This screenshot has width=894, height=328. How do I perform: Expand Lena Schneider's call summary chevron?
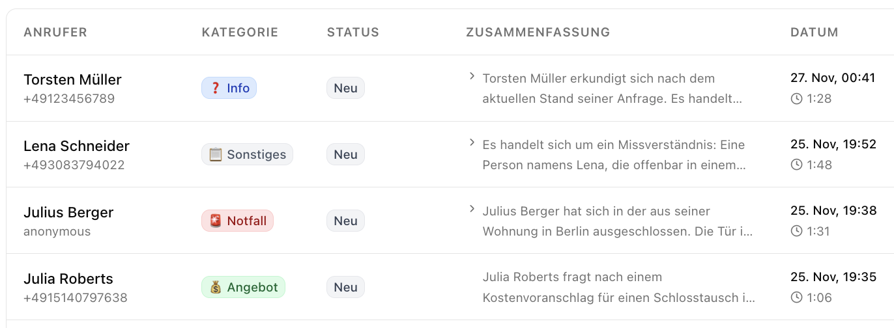(472, 143)
